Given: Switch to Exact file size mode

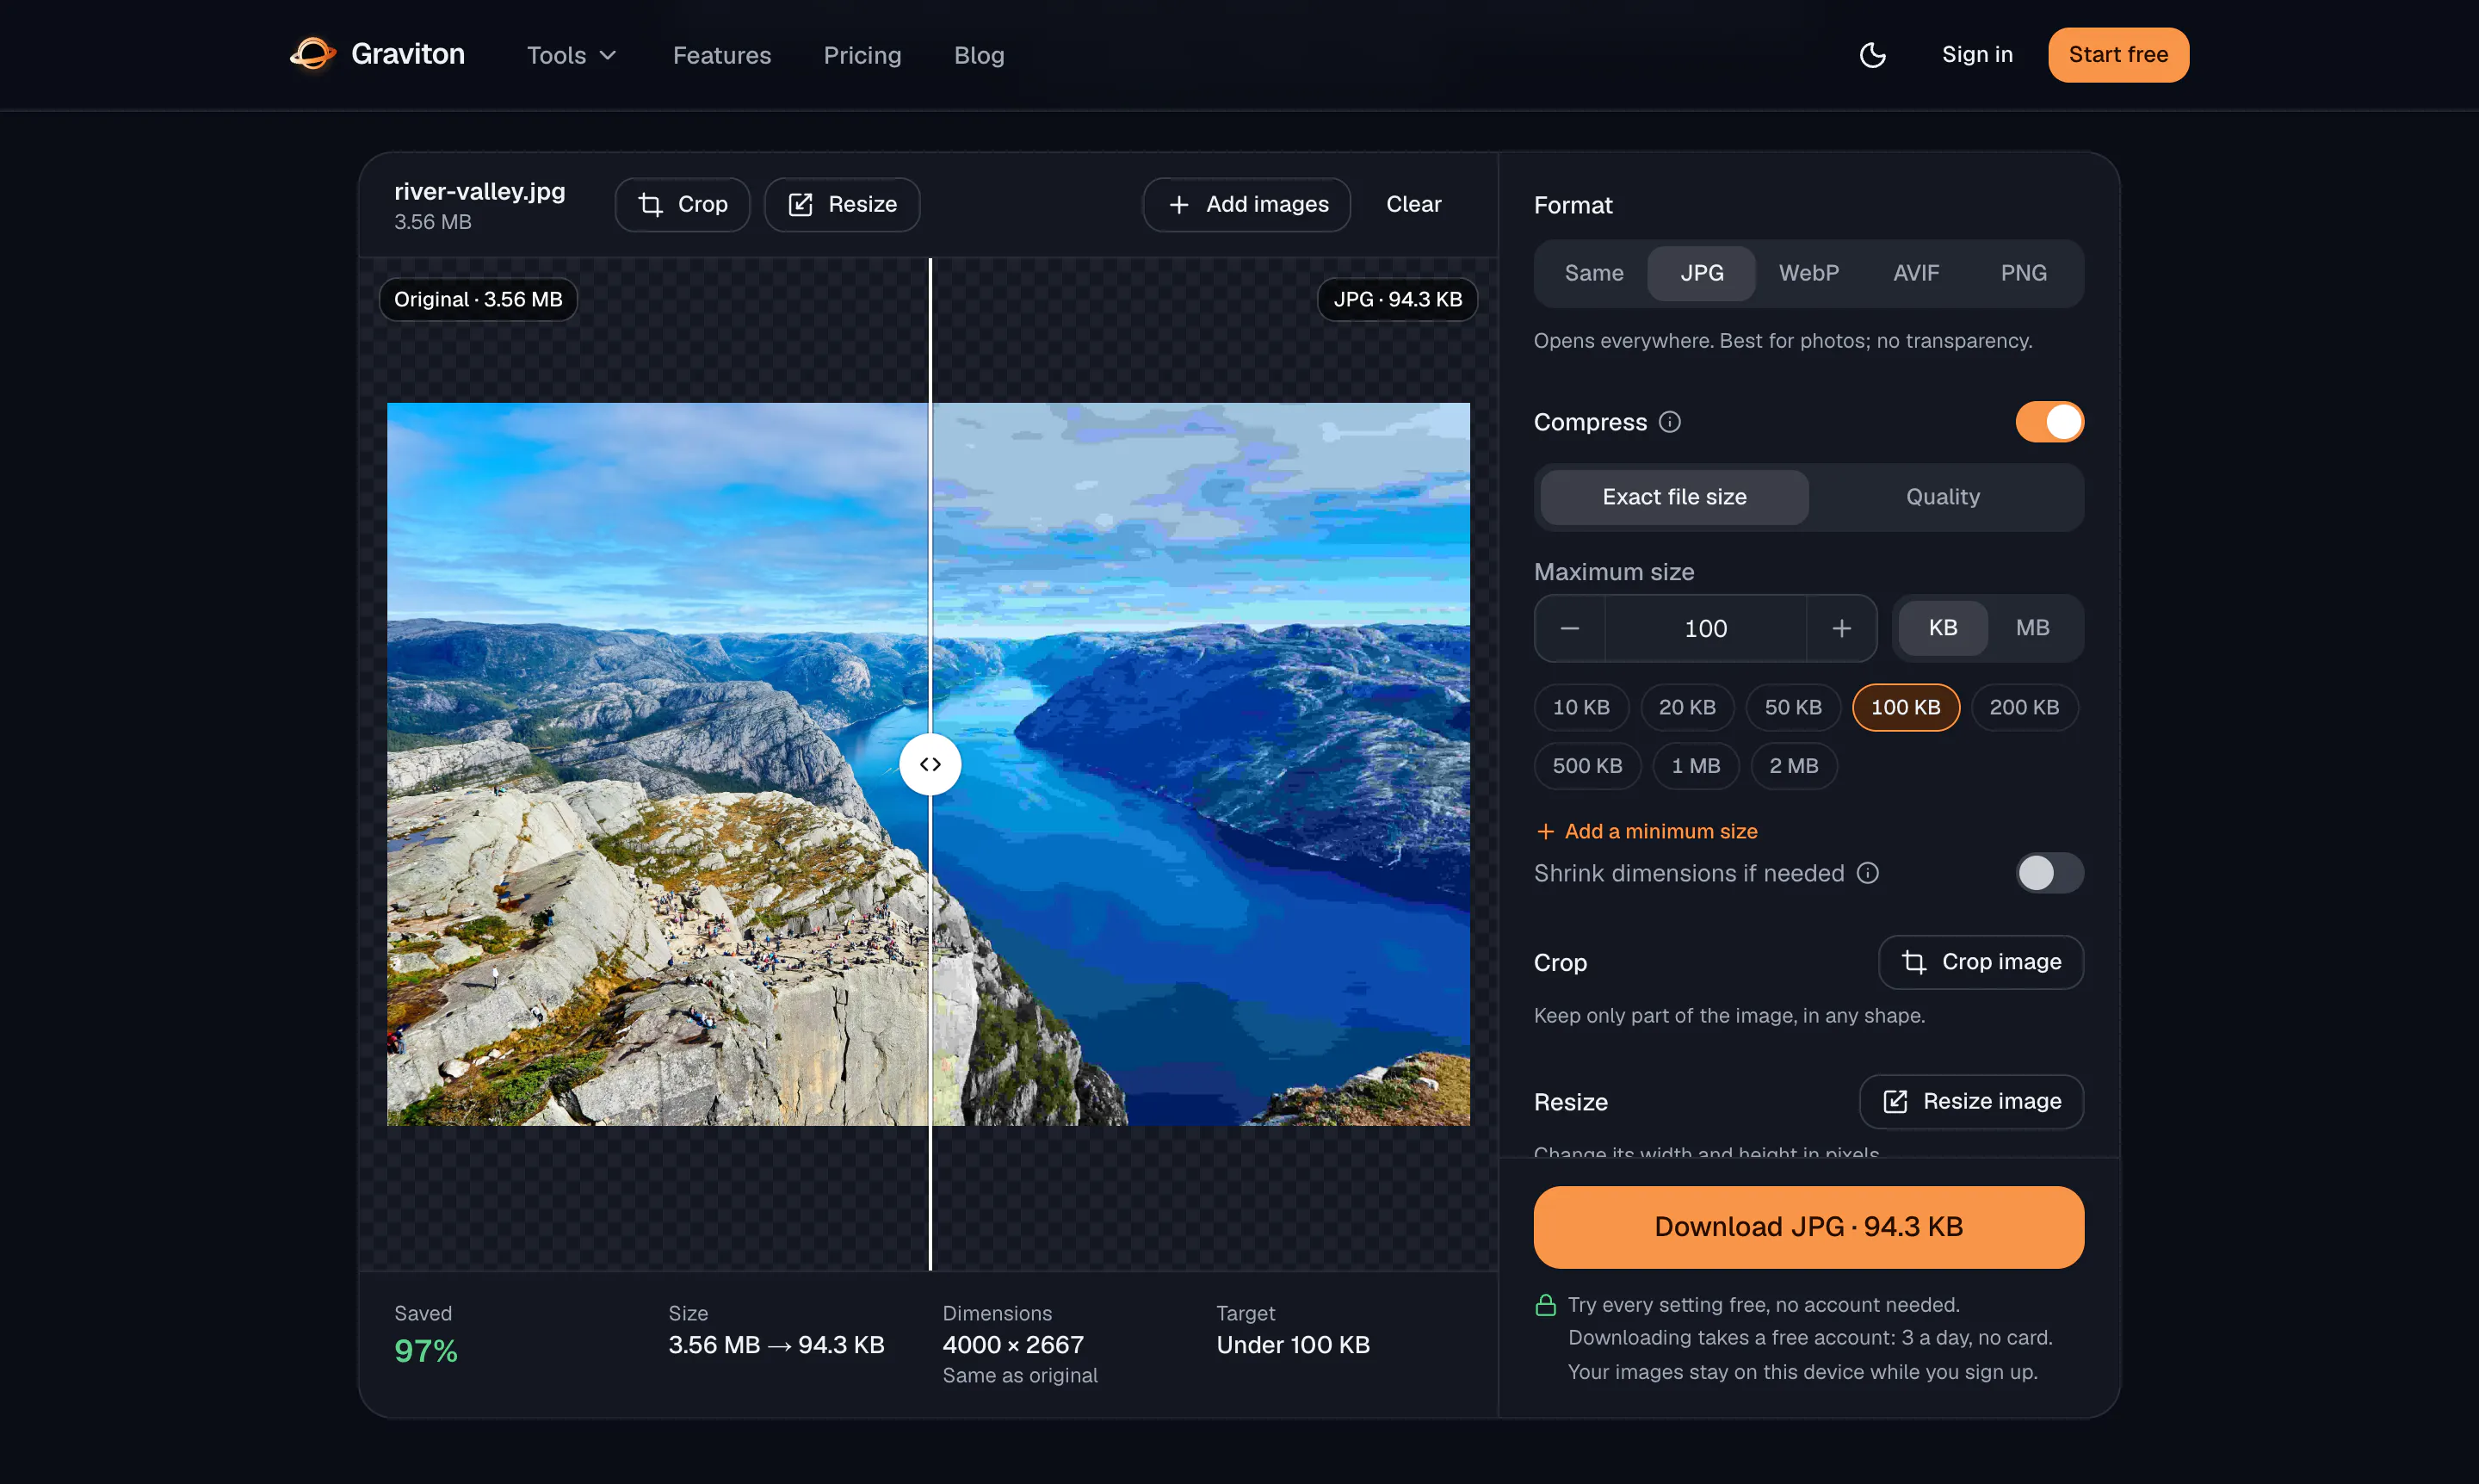Looking at the screenshot, I should [x=1674, y=497].
